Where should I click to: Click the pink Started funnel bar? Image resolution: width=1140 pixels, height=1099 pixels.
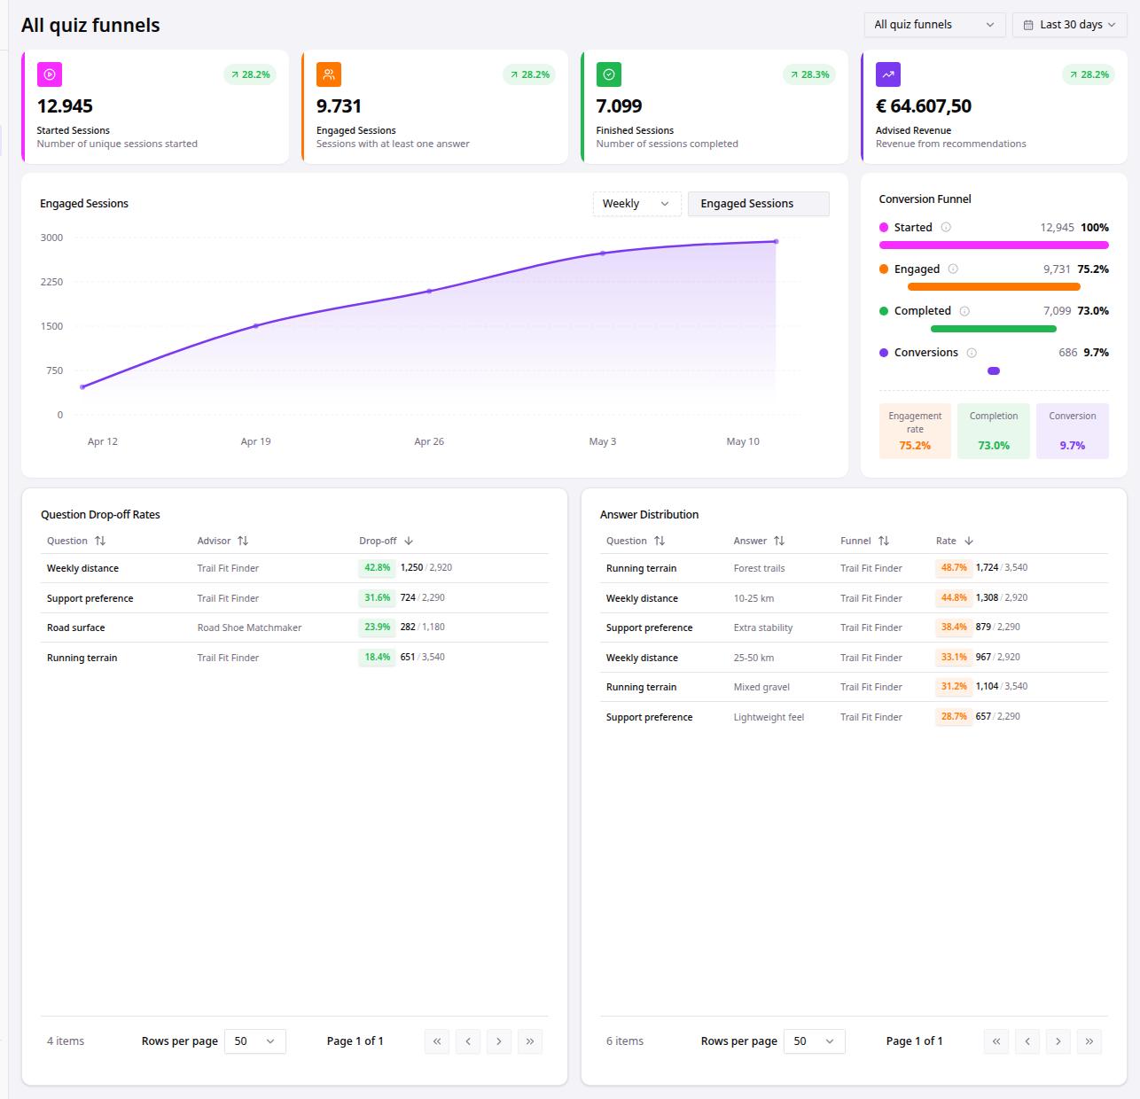click(x=994, y=246)
